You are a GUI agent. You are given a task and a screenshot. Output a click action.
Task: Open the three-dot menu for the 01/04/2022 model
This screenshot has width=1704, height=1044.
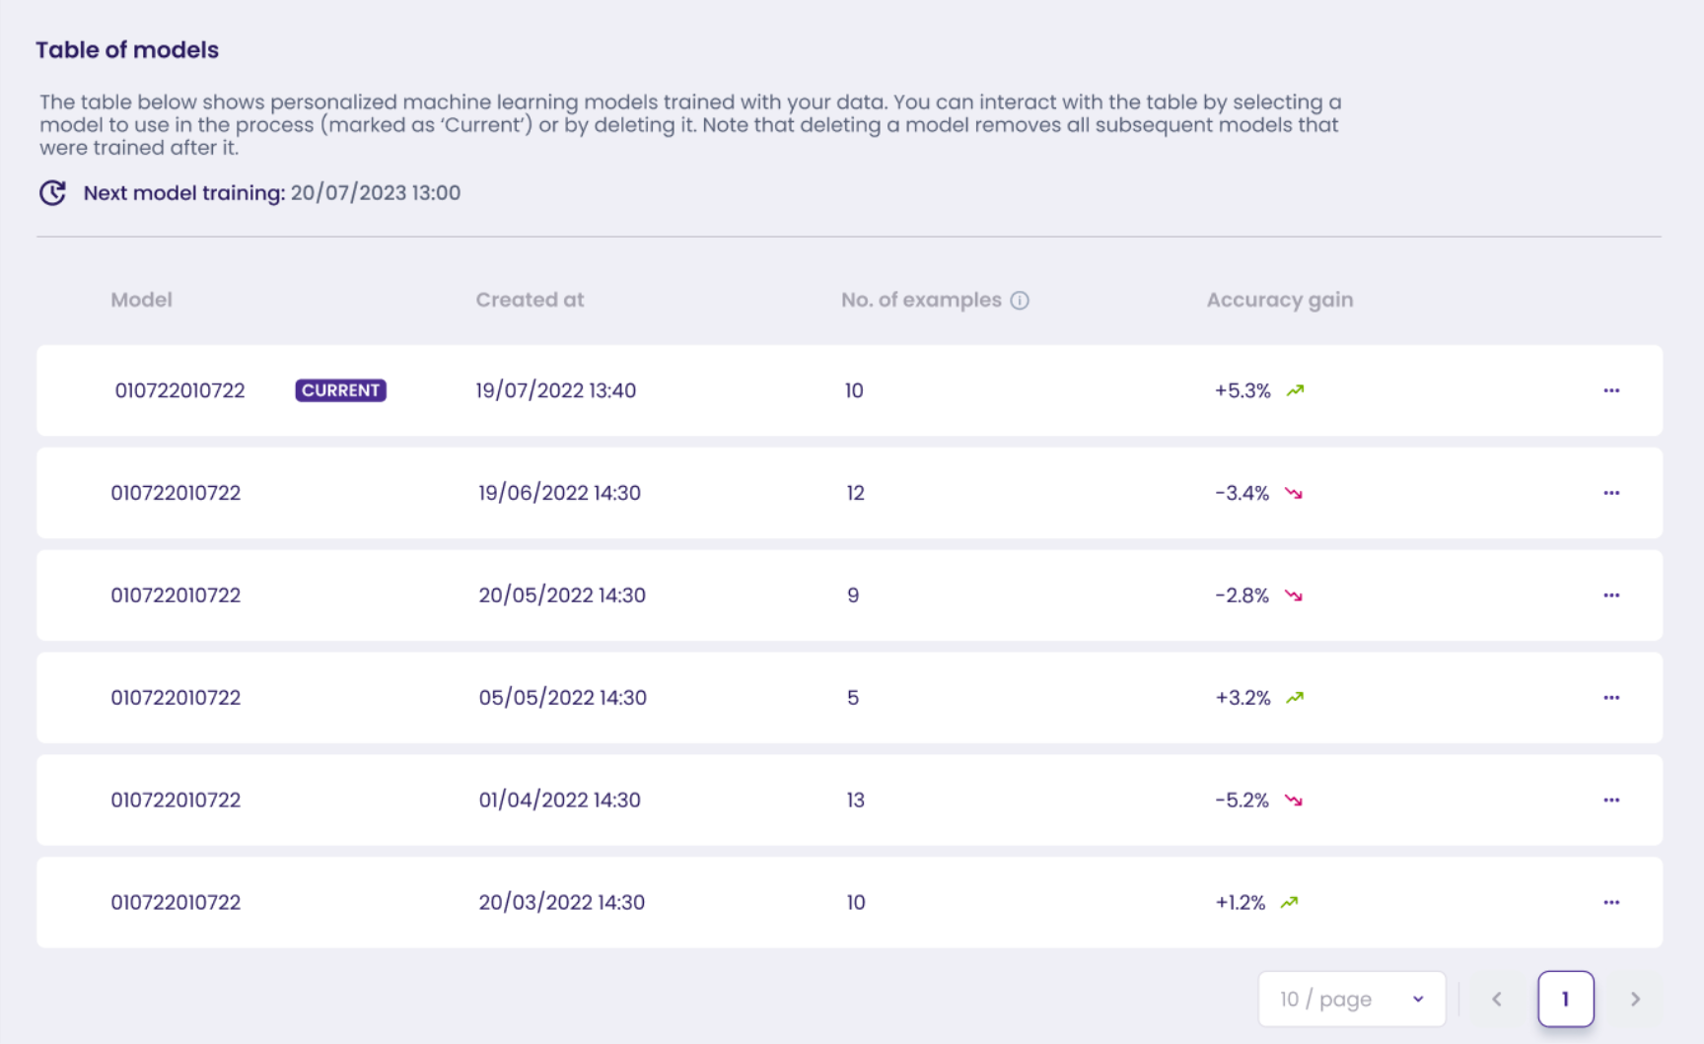(x=1610, y=800)
